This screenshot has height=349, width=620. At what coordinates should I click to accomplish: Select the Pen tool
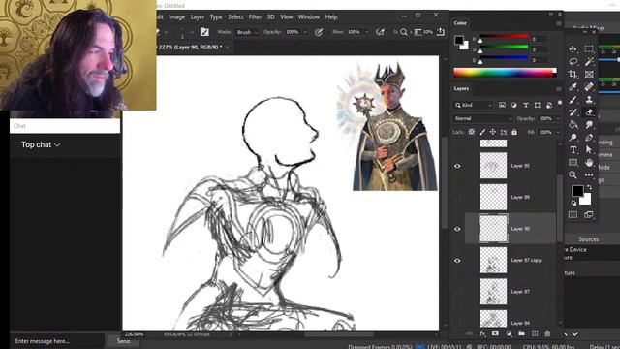[x=589, y=138]
